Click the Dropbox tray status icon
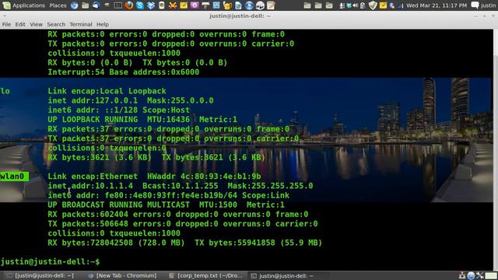Screen dimensions: 498x280 pyautogui.click(x=349, y=5)
